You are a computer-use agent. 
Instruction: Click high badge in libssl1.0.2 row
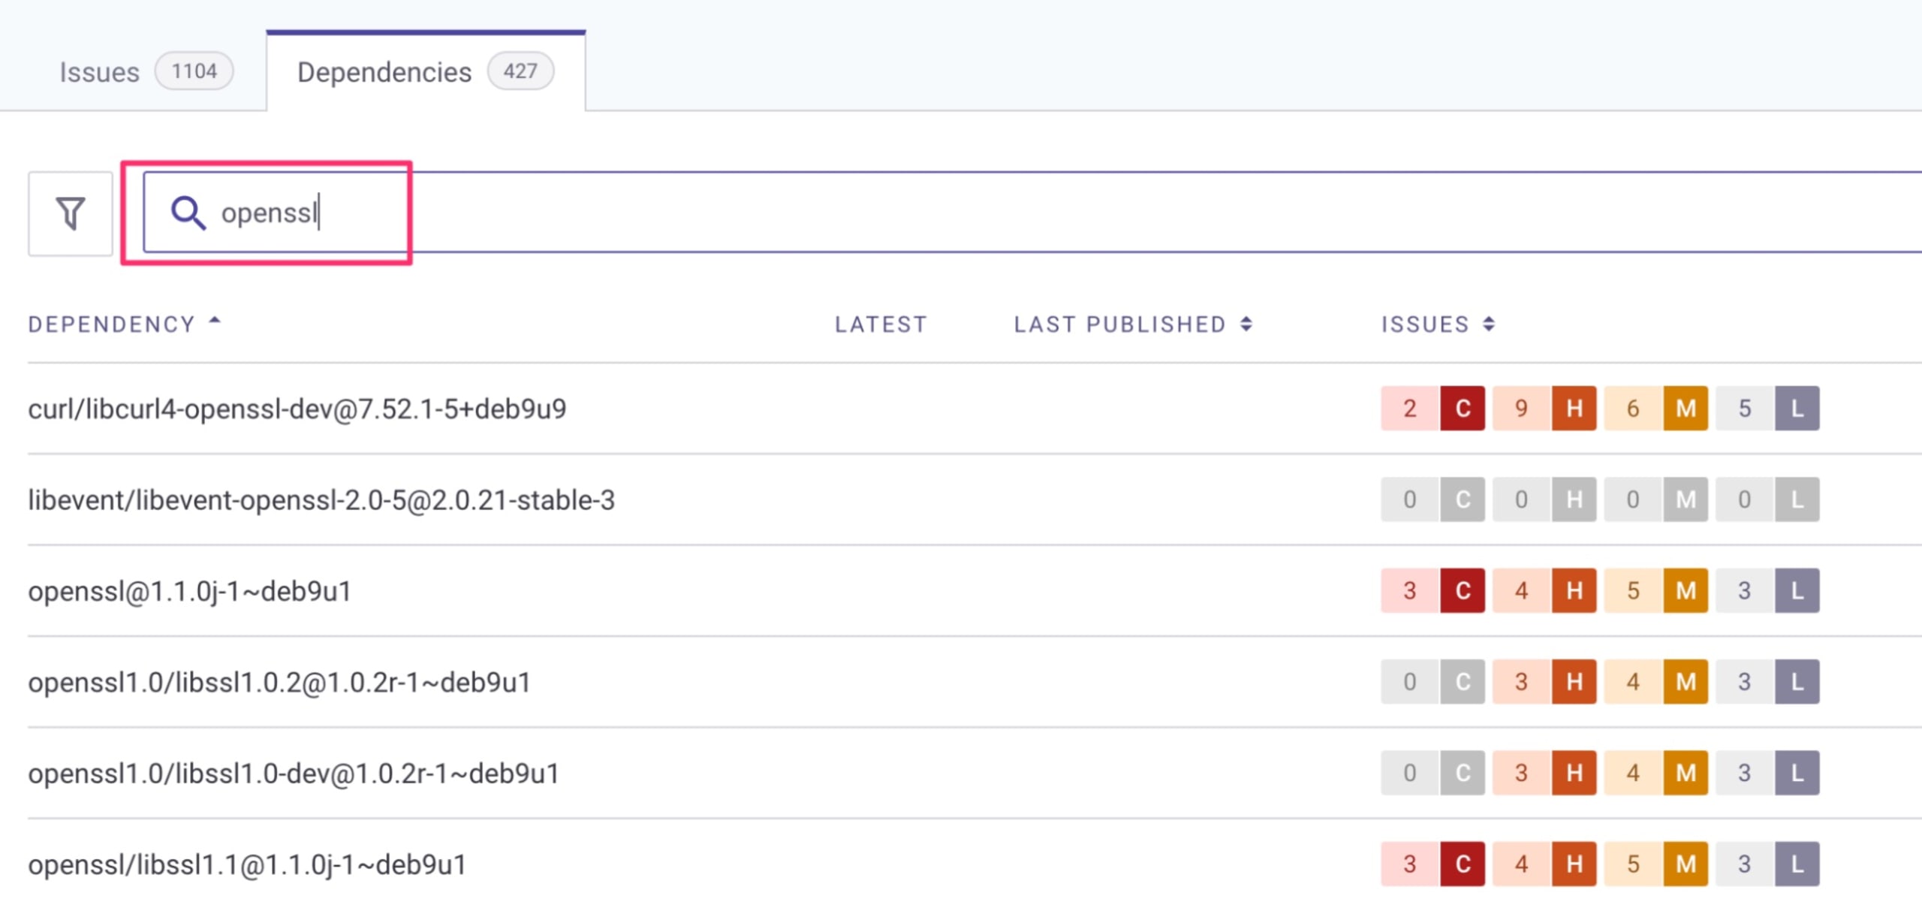(1574, 682)
